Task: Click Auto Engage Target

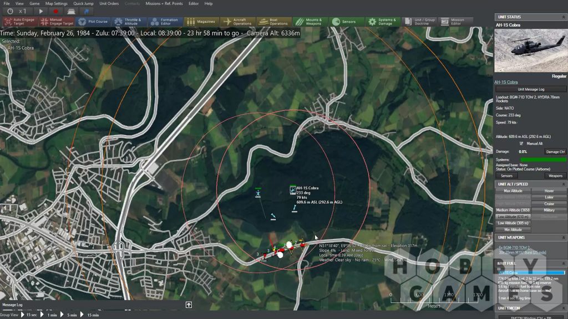Action: pos(20,22)
